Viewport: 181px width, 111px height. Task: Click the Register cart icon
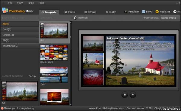click(157, 12)
